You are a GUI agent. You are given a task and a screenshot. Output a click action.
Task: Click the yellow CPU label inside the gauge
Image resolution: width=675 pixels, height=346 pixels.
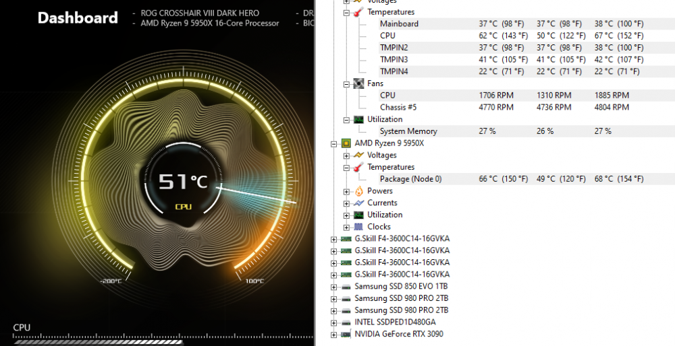tap(184, 207)
